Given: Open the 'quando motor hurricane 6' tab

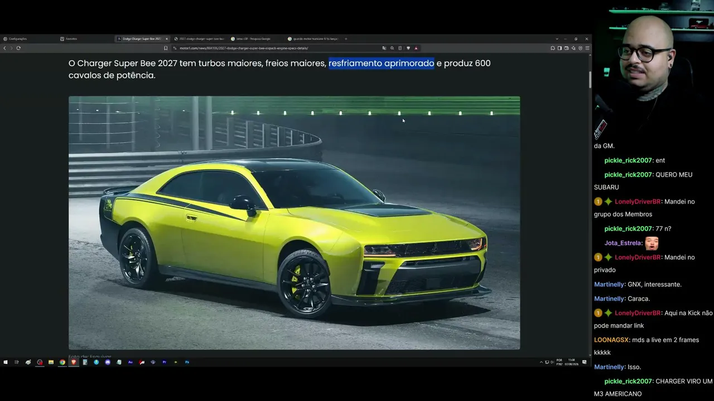Looking at the screenshot, I should point(312,39).
